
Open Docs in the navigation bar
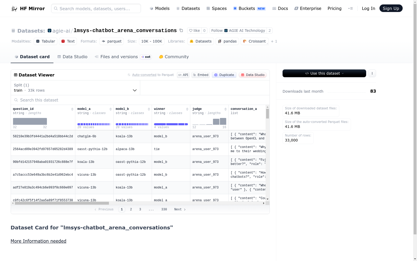[280, 8]
